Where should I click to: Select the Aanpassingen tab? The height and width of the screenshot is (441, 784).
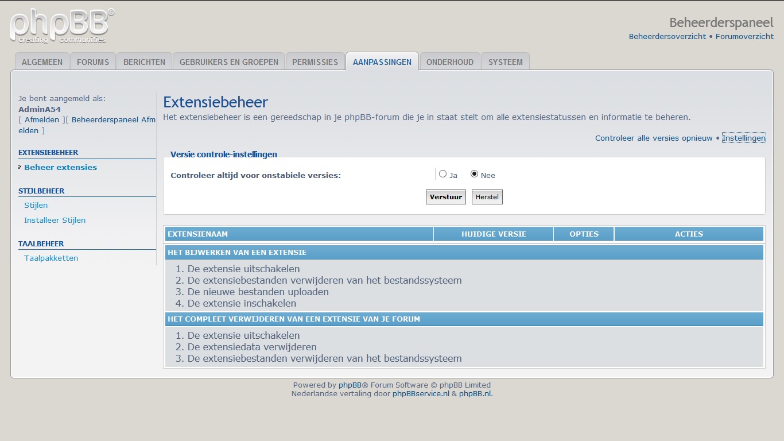(382, 61)
